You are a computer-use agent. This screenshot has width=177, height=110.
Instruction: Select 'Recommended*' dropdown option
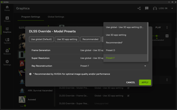pos(125,43)
